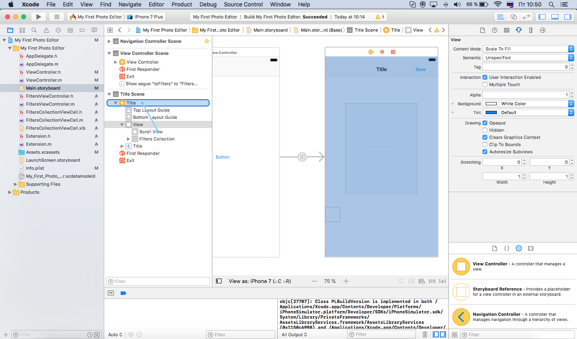577x339 pixels.
Task: Expand the Supporting Files group
Action: (15, 184)
